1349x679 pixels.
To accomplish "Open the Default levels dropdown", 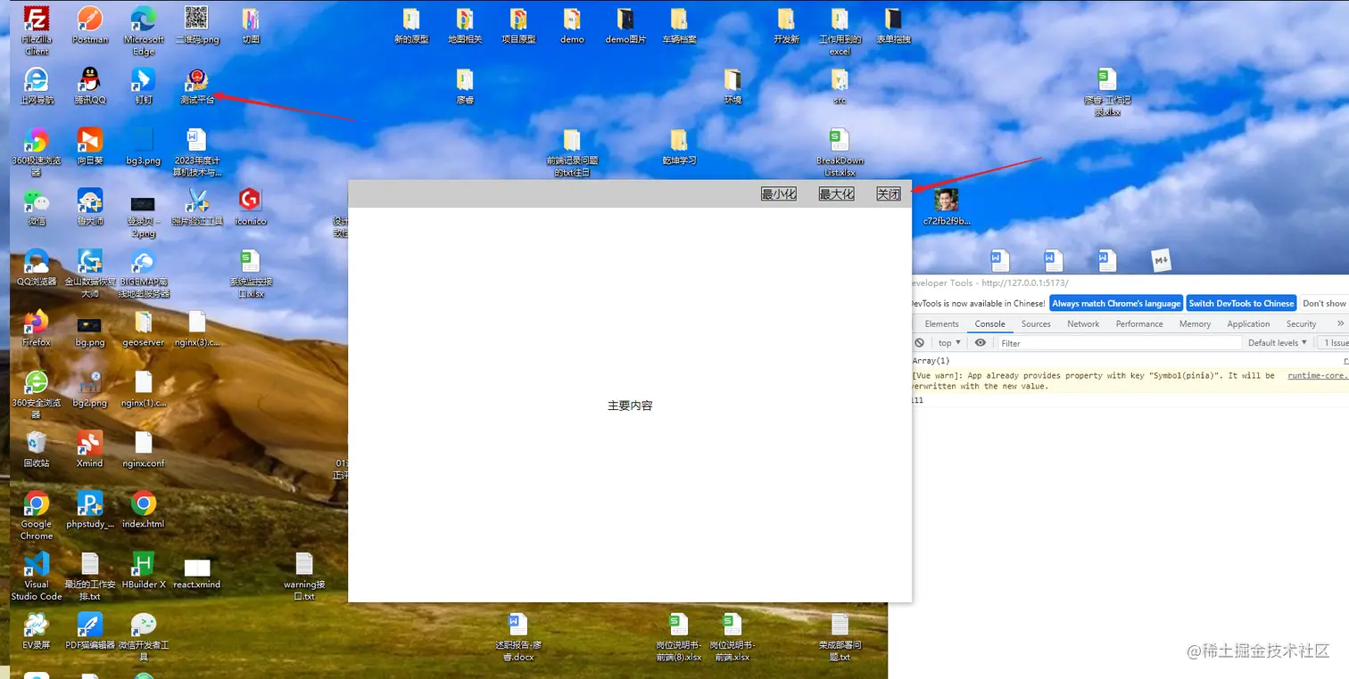I will coord(1278,343).
